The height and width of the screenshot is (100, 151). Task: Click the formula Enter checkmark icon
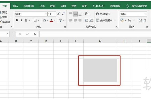point(27,34)
